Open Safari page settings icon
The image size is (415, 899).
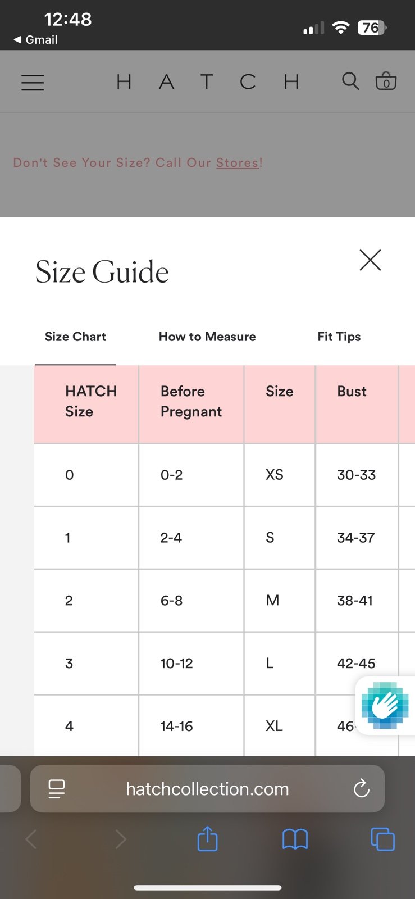coord(57,789)
